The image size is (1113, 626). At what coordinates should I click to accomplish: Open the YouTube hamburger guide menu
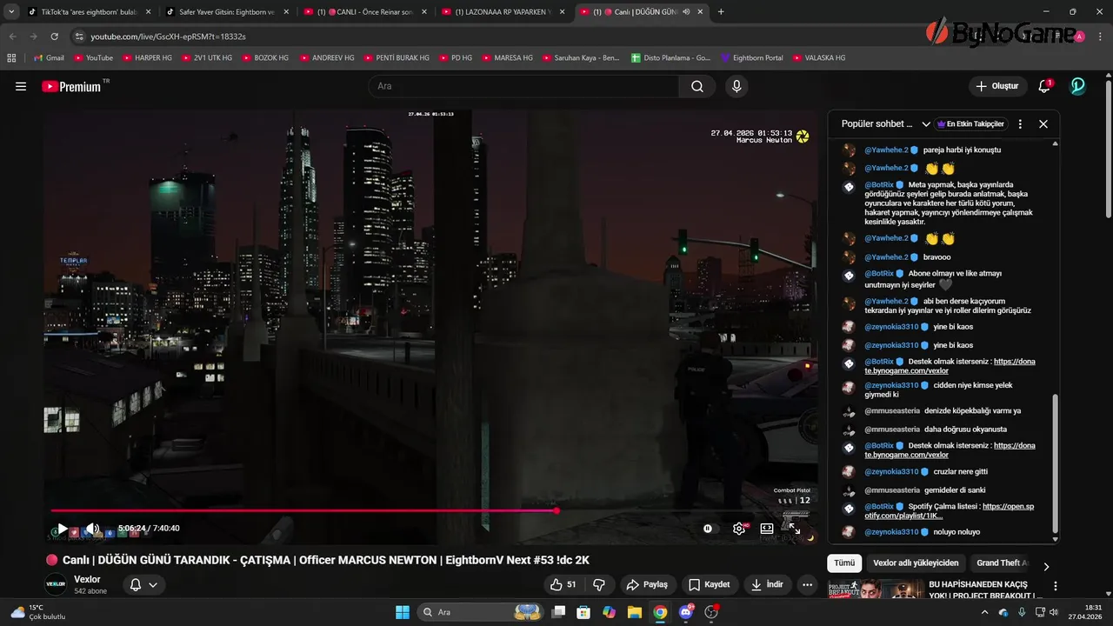coord(21,86)
